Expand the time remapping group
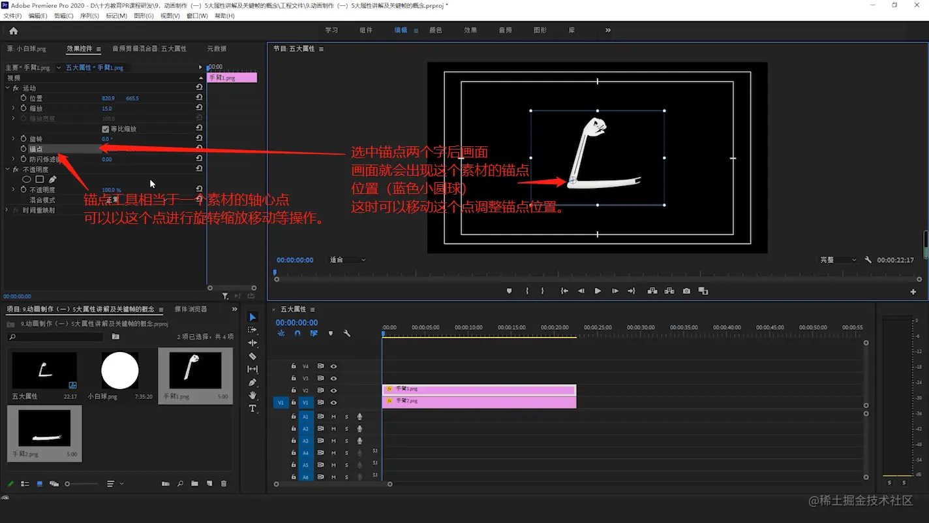The width and height of the screenshot is (929, 523). pos(8,210)
